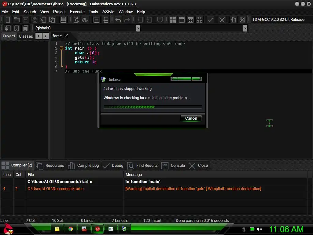The height and width of the screenshot is (235, 313).
Task: Print the file using the printer icon
Action: pos(63,20)
